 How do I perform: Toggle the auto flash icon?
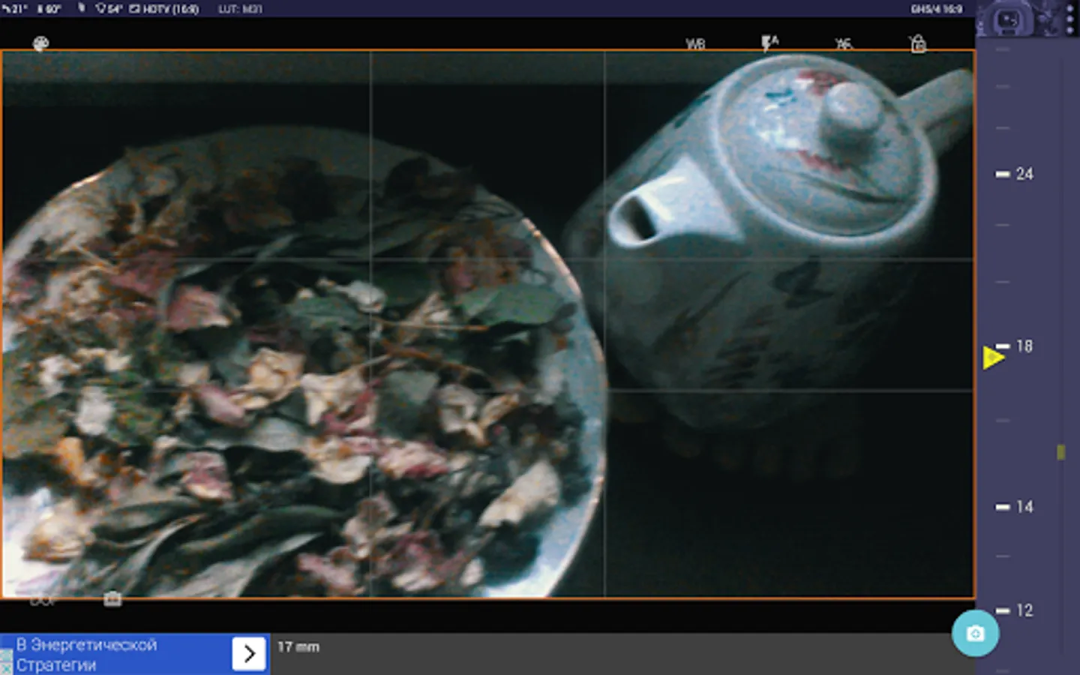pos(769,43)
